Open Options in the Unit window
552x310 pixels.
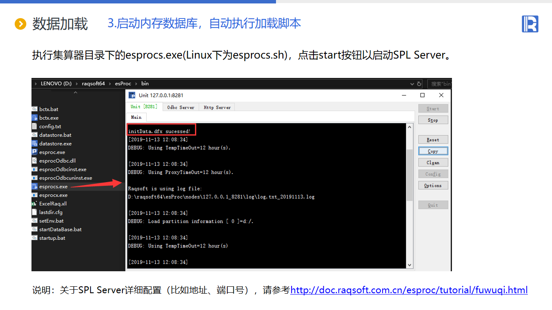[433, 185]
